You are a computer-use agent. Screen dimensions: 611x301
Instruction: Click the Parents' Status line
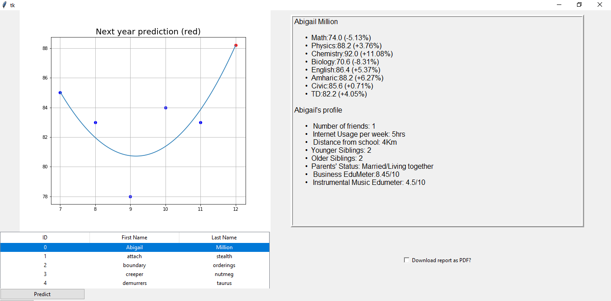(373, 167)
